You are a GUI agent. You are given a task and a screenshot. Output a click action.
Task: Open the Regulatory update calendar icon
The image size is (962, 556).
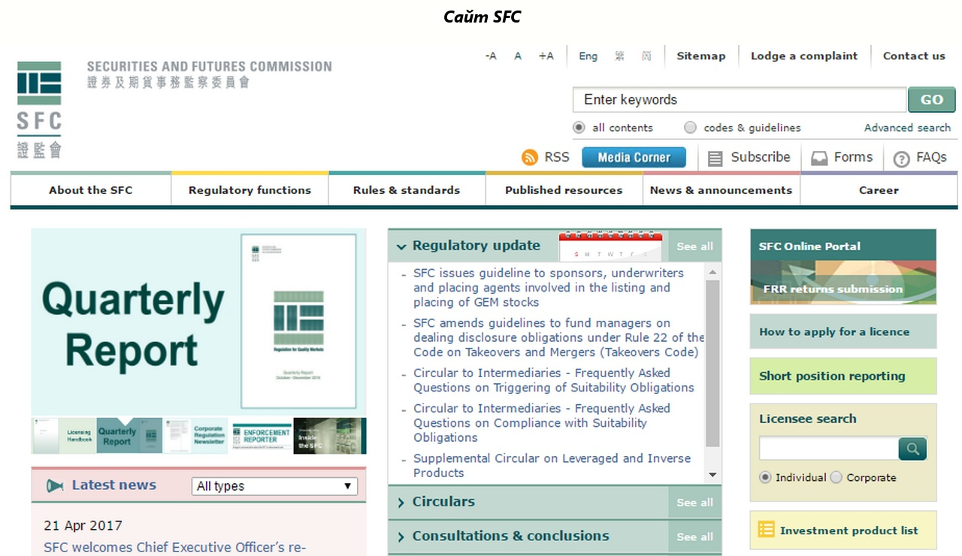610,246
